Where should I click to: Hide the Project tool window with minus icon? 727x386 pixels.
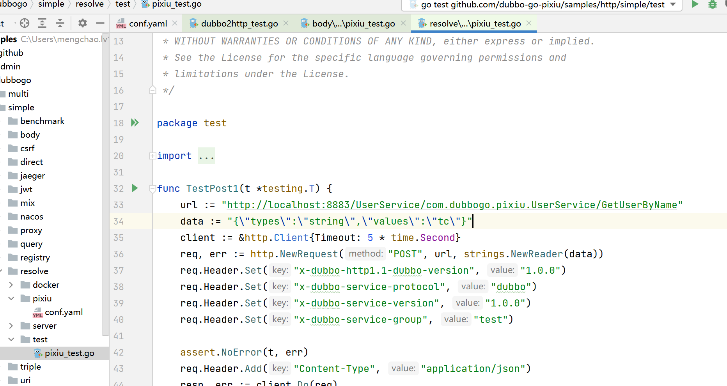tap(100, 23)
